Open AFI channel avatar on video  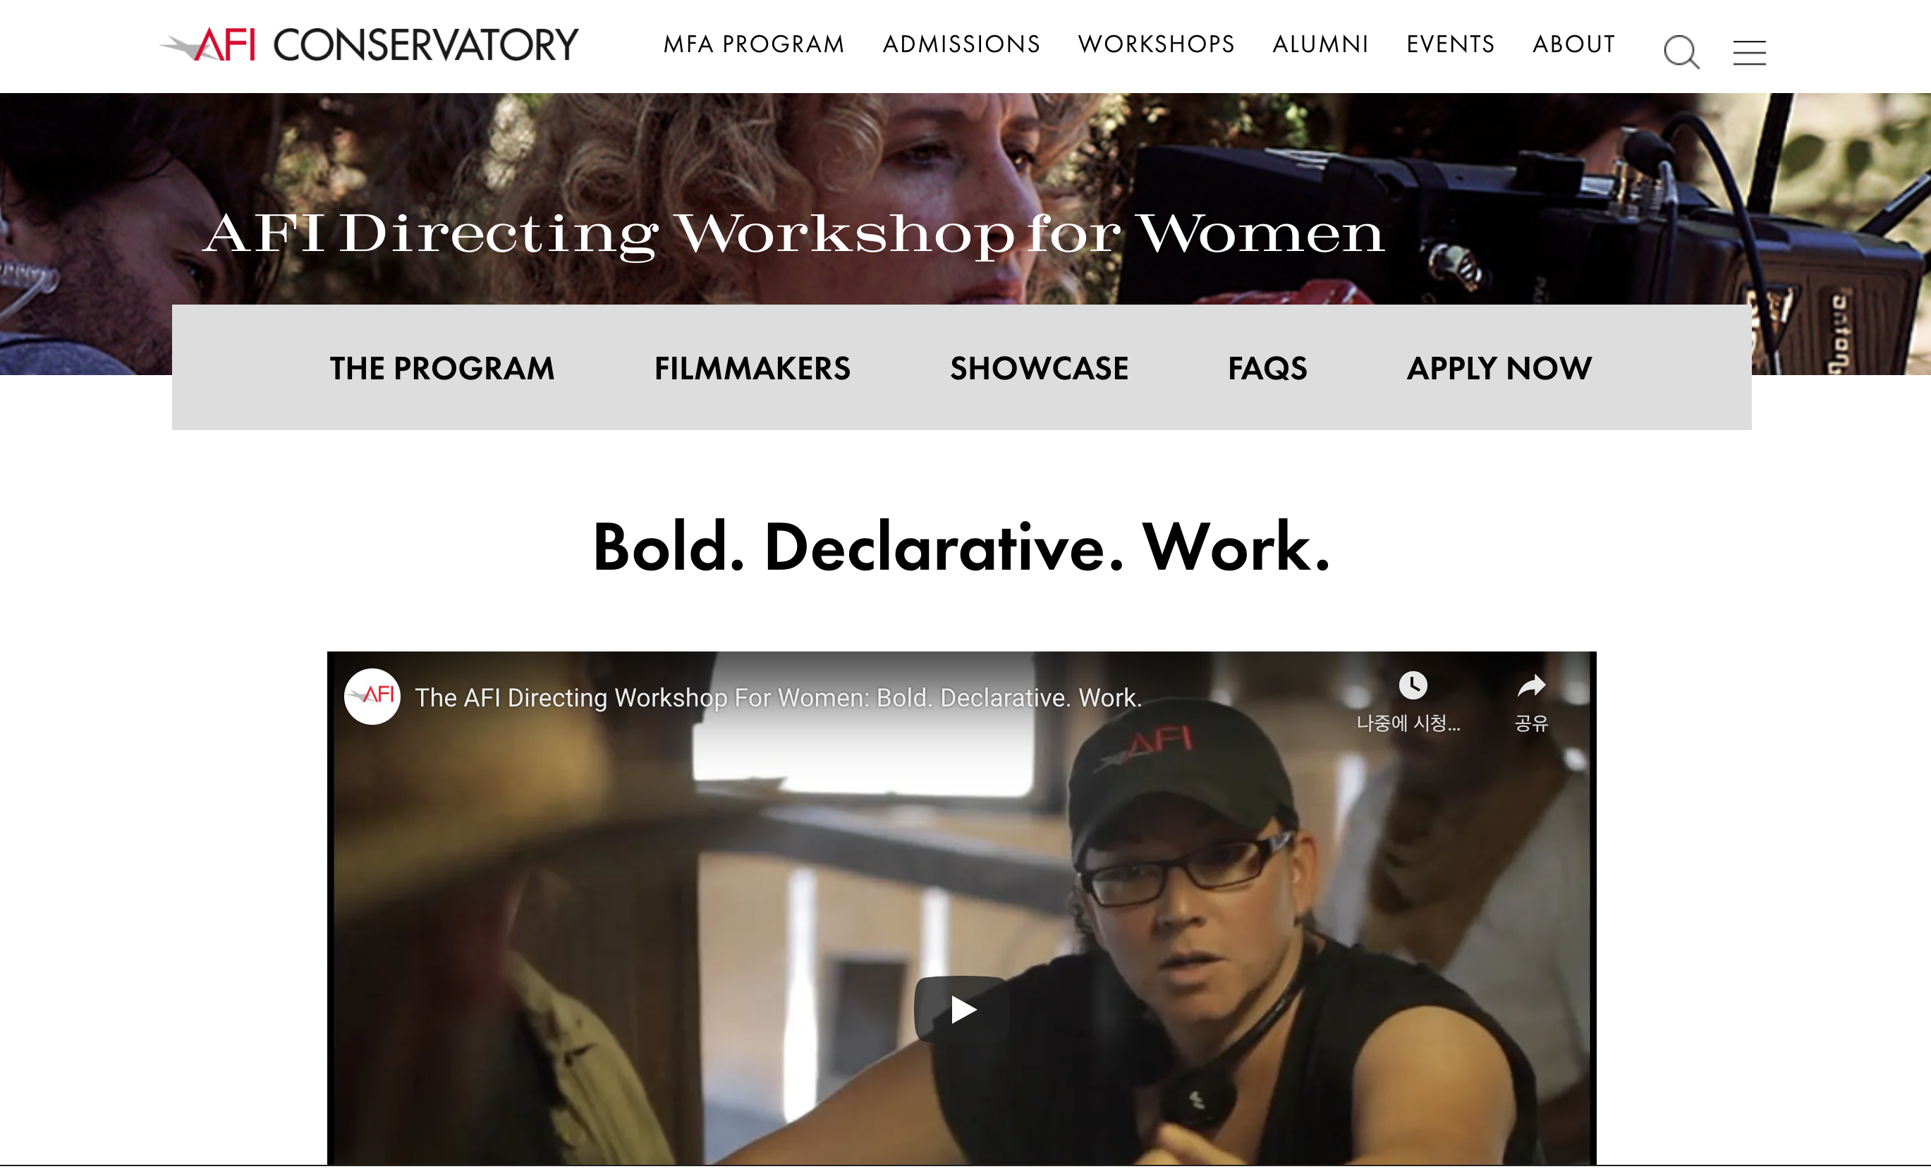coord(372,696)
